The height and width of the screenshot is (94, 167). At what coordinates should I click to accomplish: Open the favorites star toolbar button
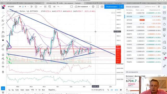click(3, 88)
